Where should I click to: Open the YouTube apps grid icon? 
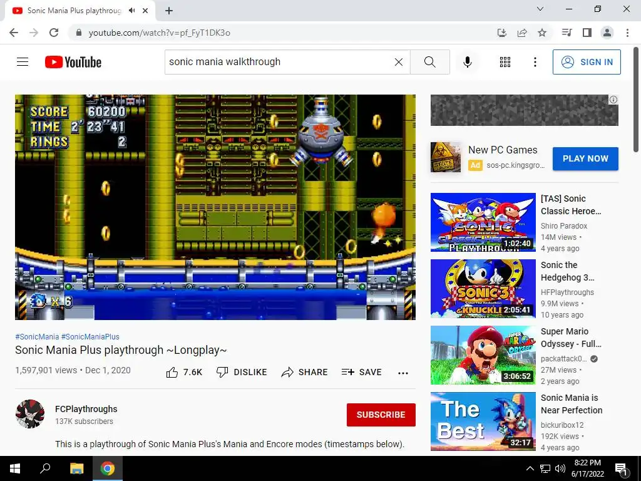click(x=505, y=62)
